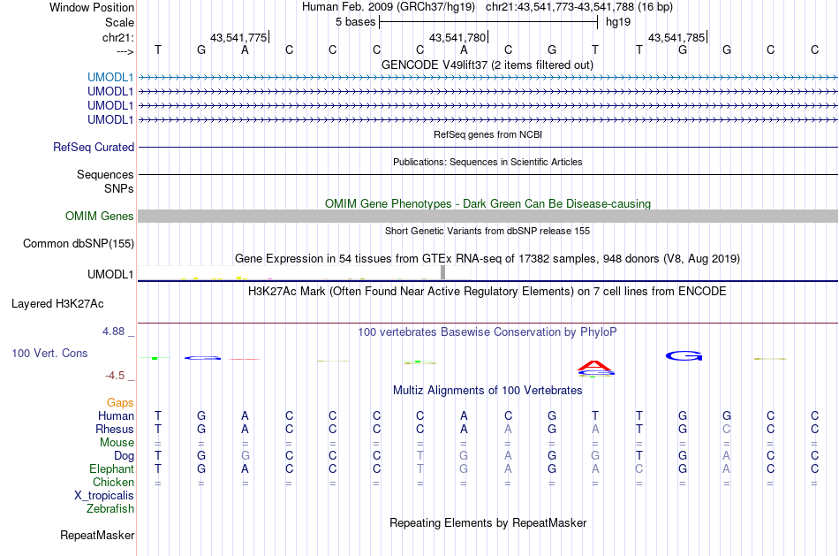Select the Dog species label

coord(125,455)
